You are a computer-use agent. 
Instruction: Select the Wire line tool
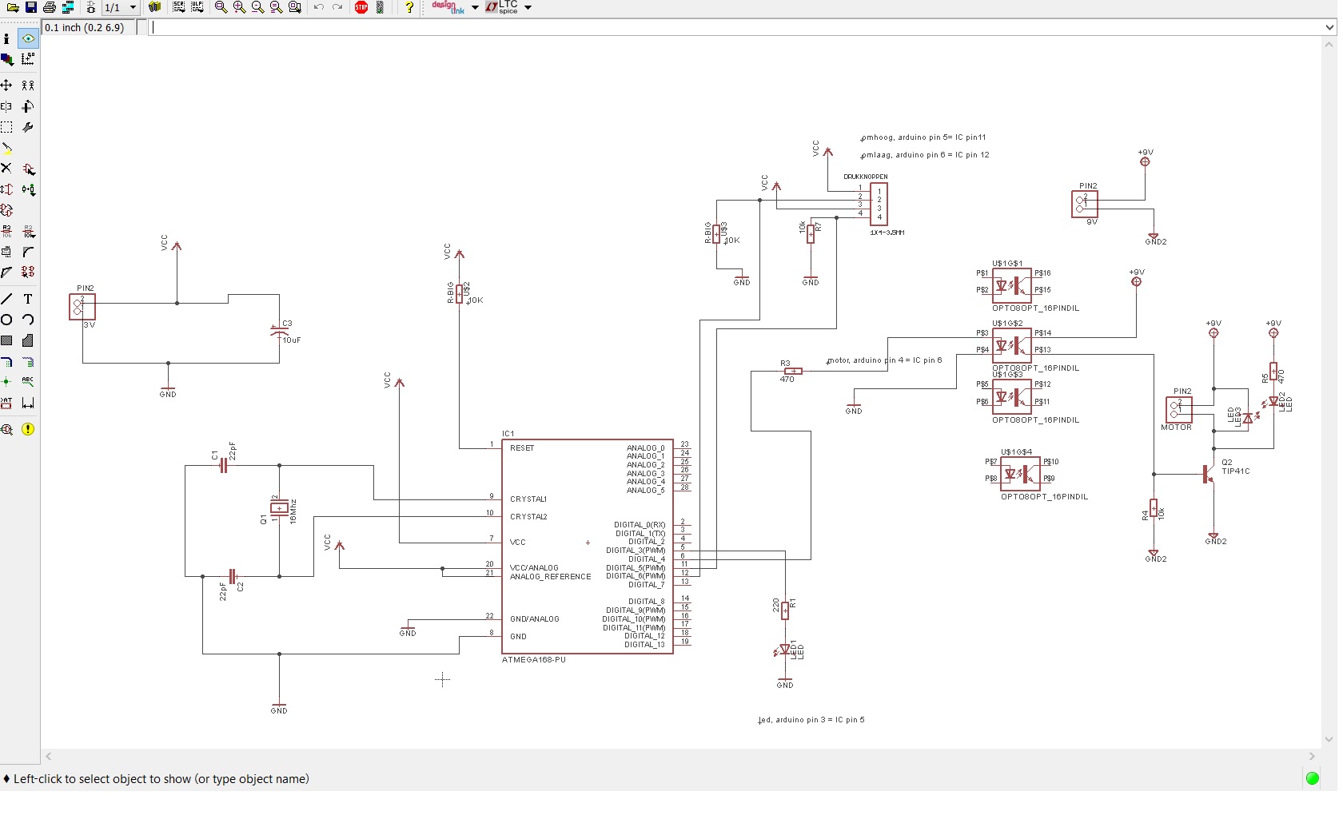pos(7,299)
